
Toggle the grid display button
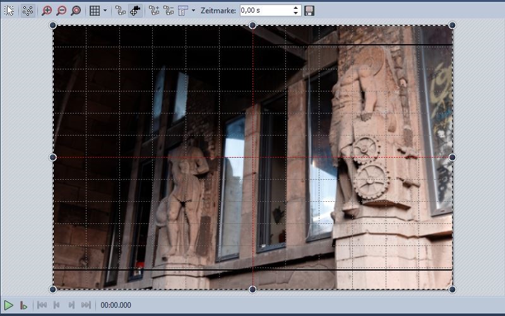(x=94, y=11)
